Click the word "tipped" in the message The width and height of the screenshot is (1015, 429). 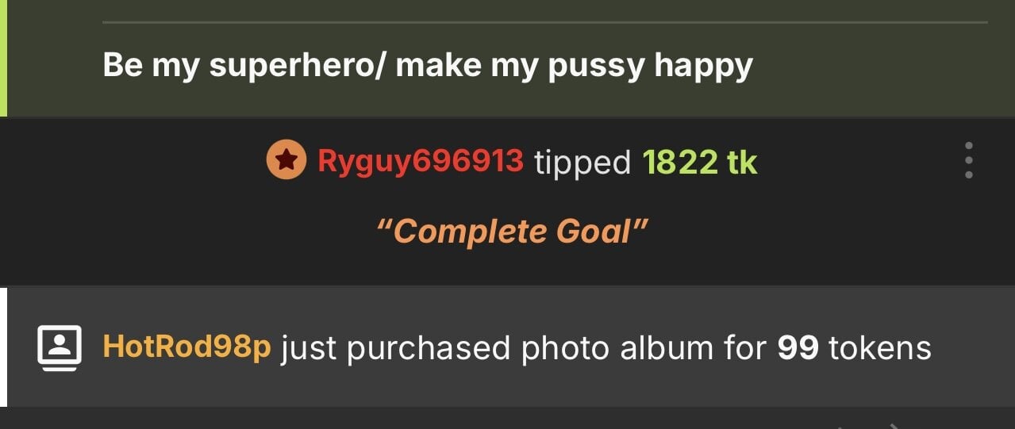click(x=582, y=163)
